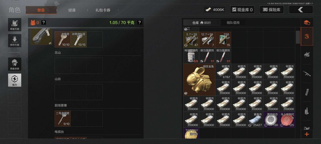Switch to the 礼包卡券 tab
The image size is (321, 144).
click(x=103, y=10)
